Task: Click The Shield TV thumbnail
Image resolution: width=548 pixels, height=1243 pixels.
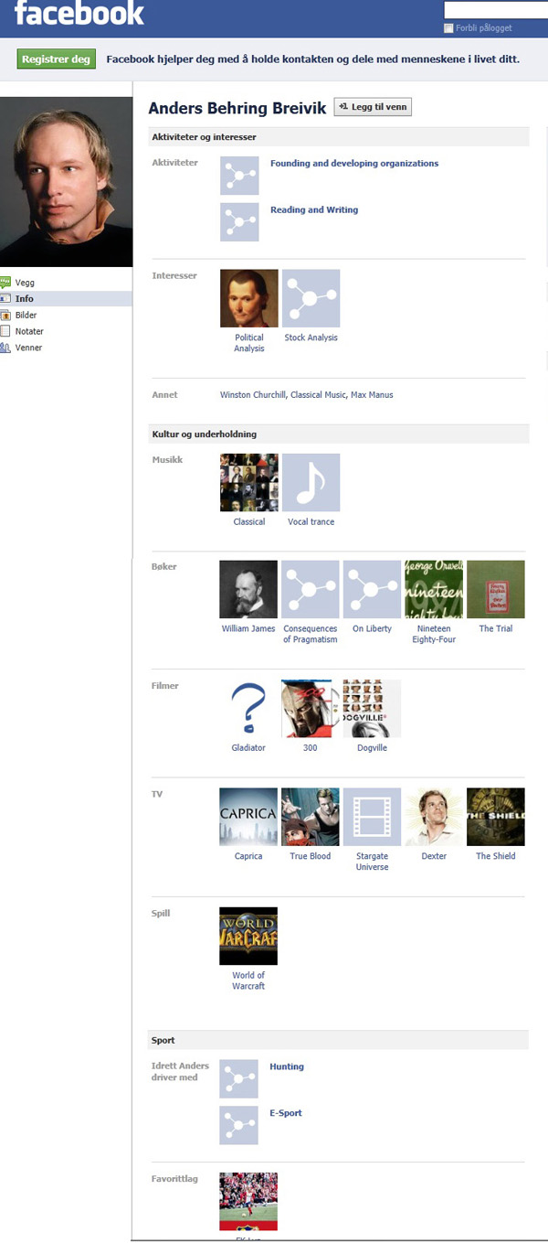Action: coord(496,817)
